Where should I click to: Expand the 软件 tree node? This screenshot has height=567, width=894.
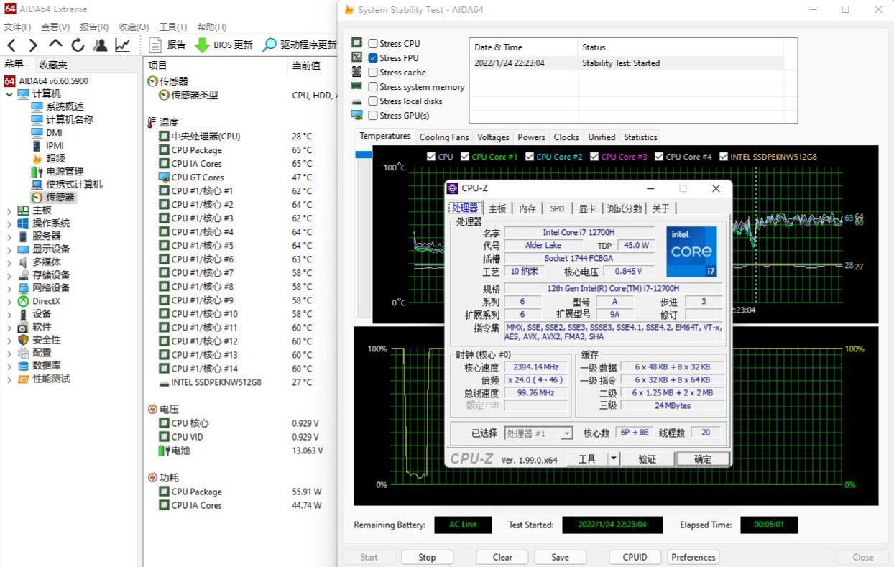click(9, 327)
